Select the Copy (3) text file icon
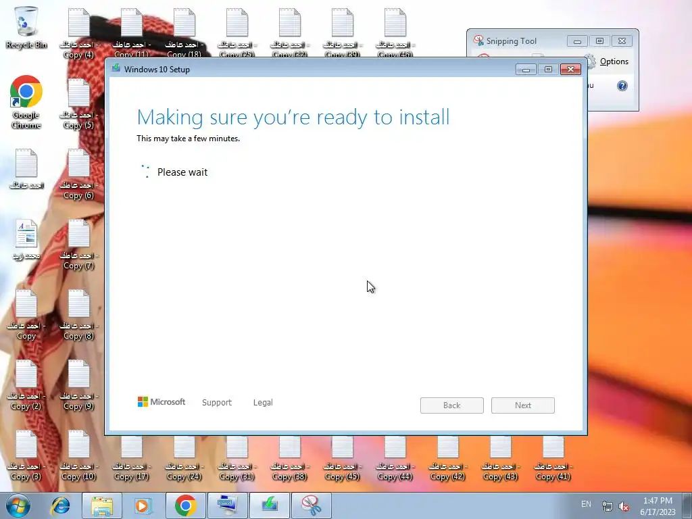 pyautogui.click(x=26, y=455)
